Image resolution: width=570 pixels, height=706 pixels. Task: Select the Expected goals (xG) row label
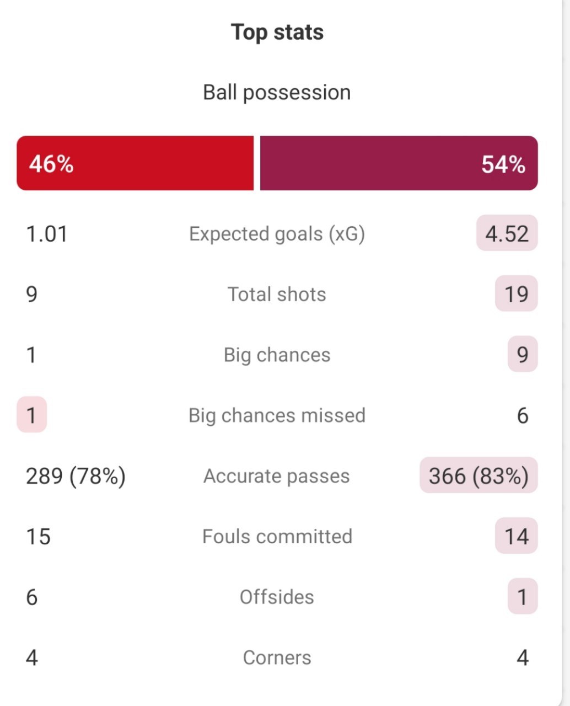point(277,234)
